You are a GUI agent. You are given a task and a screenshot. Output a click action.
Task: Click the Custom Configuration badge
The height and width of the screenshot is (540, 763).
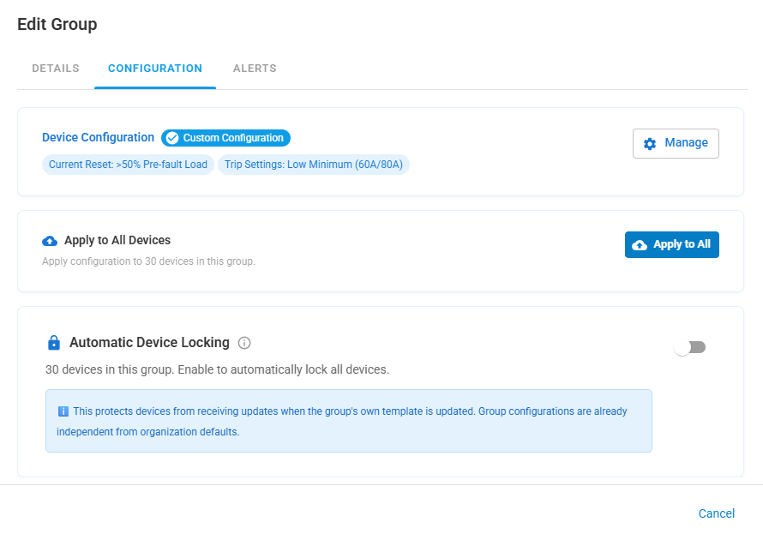pyautogui.click(x=225, y=138)
